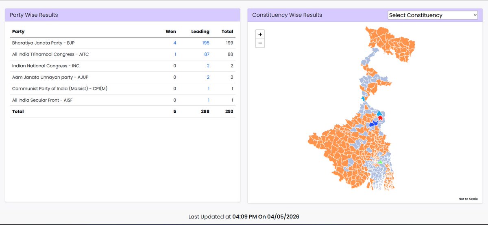Open INC leading count 2
This screenshot has width=488, height=225.
tap(208, 66)
